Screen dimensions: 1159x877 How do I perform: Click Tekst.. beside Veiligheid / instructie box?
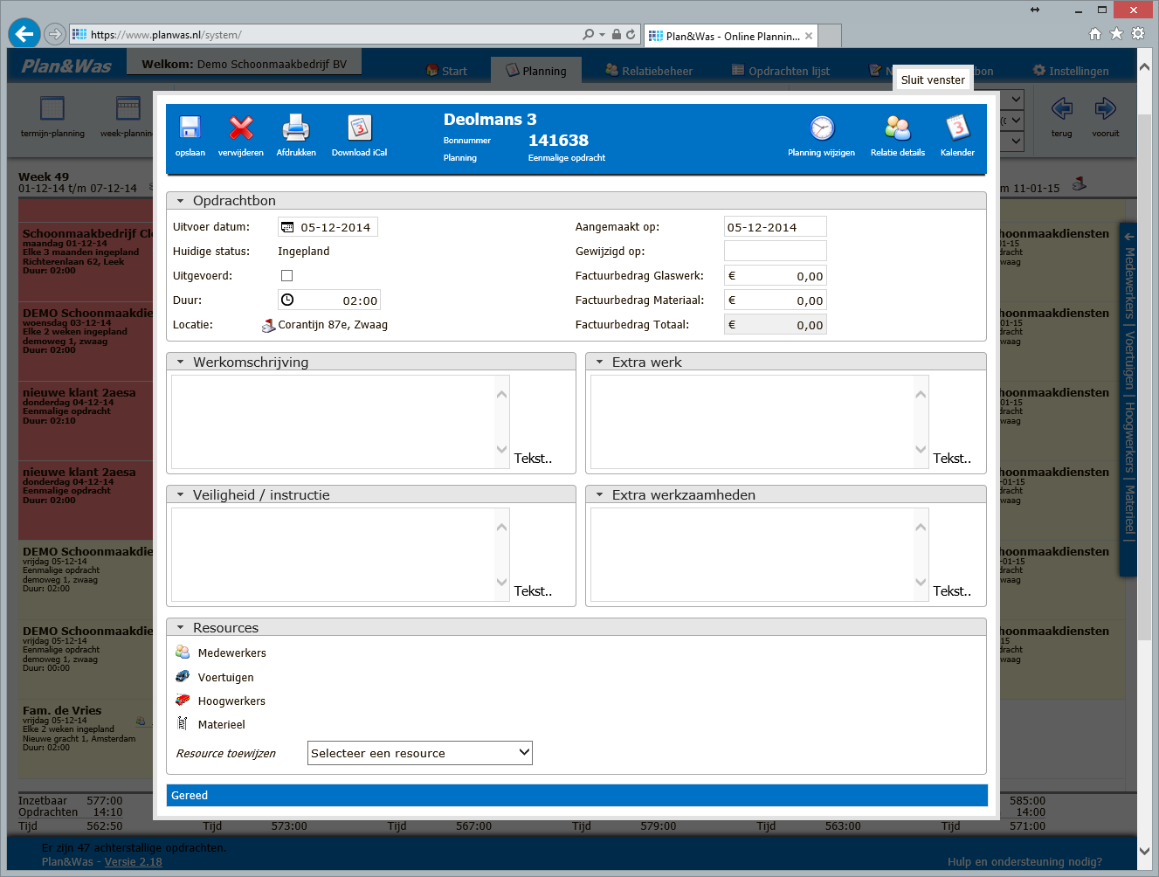[x=533, y=591]
